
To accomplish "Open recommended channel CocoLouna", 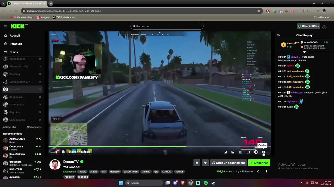I will 22,148.
